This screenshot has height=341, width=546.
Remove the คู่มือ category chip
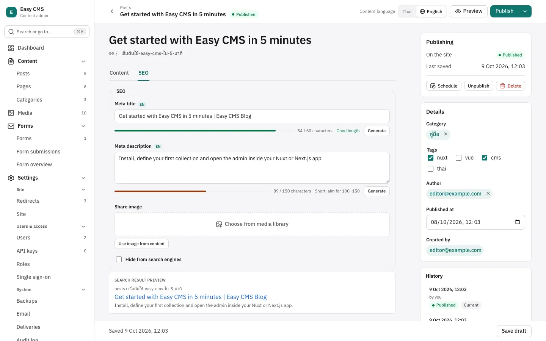(446, 134)
